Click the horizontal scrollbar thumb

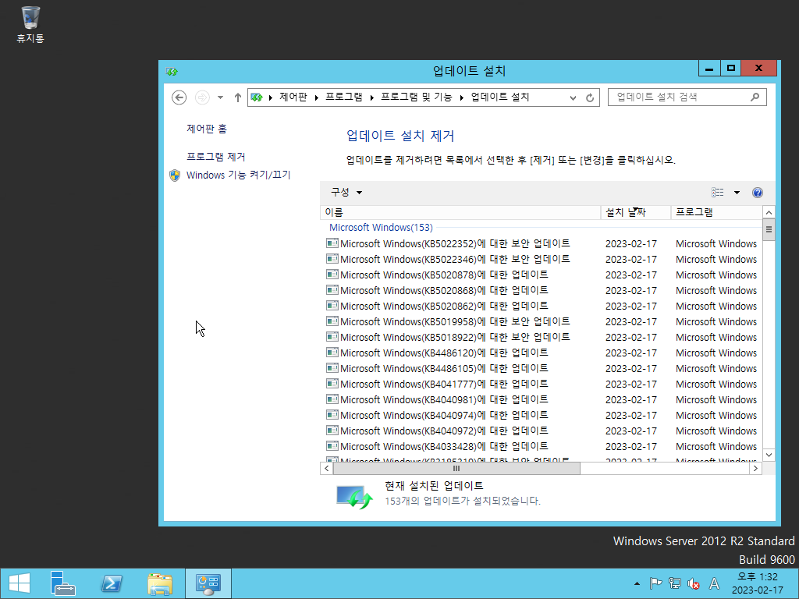point(456,468)
